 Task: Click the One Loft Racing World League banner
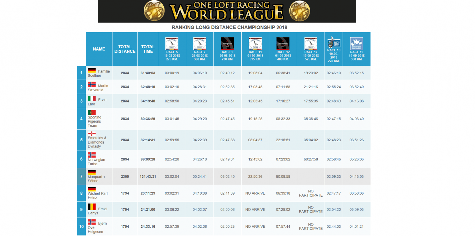click(x=227, y=11)
